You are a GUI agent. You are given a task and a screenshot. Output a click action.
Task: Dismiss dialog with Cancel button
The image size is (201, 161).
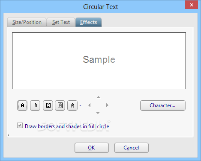(132, 148)
